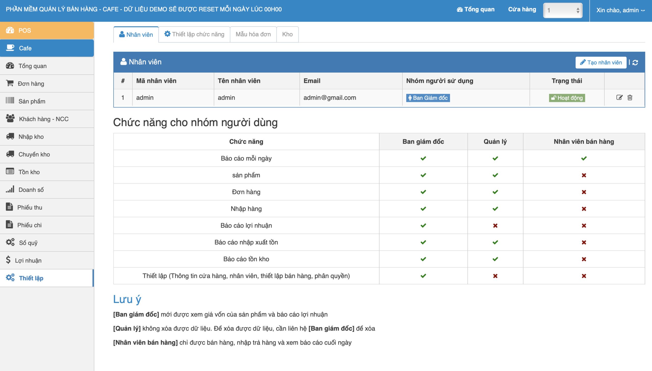Click the Ban Giám đốc group badge
The height and width of the screenshot is (371, 652).
[428, 98]
